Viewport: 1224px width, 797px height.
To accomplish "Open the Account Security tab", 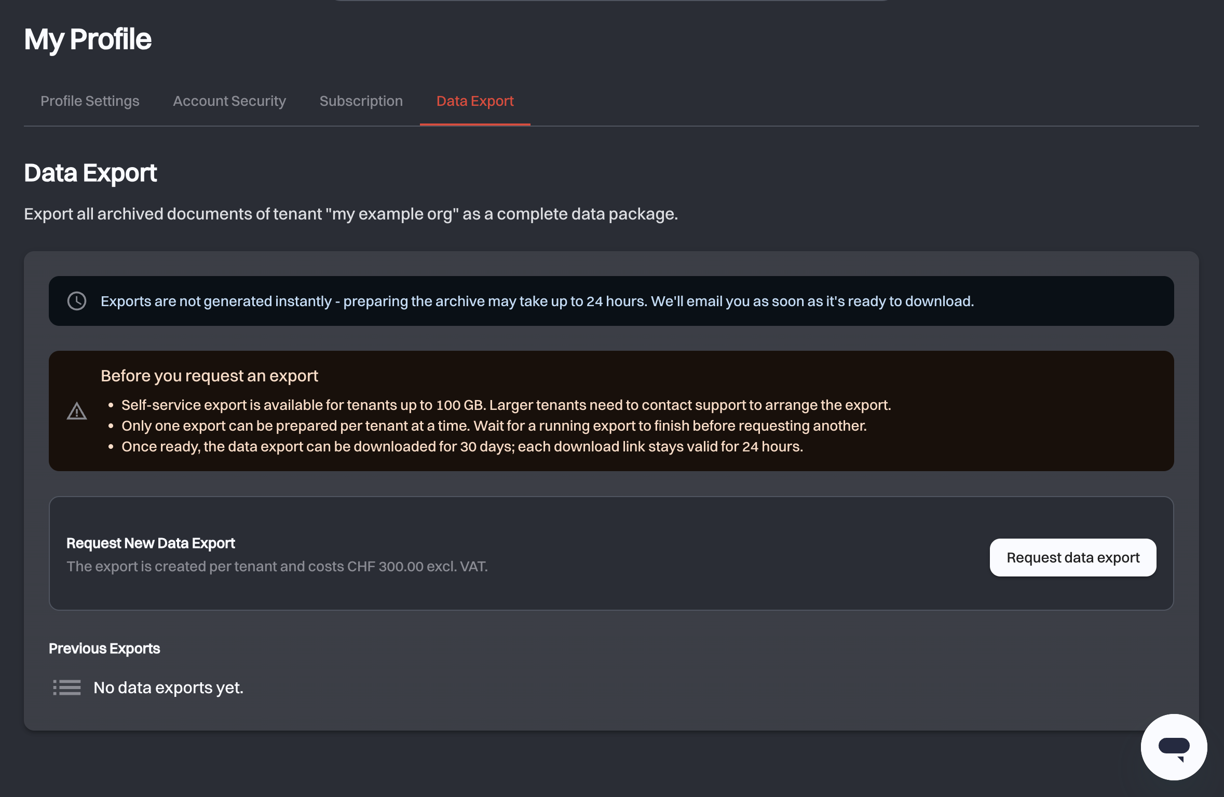I will pos(229,101).
